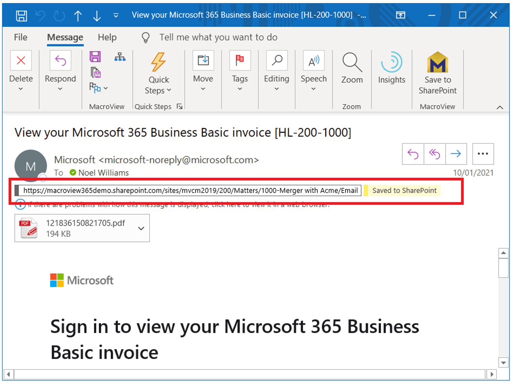The image size is (513, 383).
Task: Collapse the ribbon with the chevron
Action: [x=500, y=107]
